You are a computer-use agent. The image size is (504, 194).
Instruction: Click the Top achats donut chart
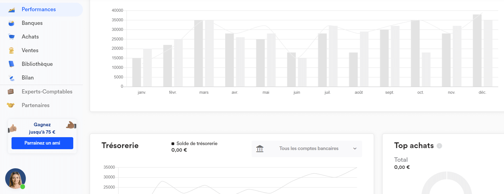tap(447, 183)
